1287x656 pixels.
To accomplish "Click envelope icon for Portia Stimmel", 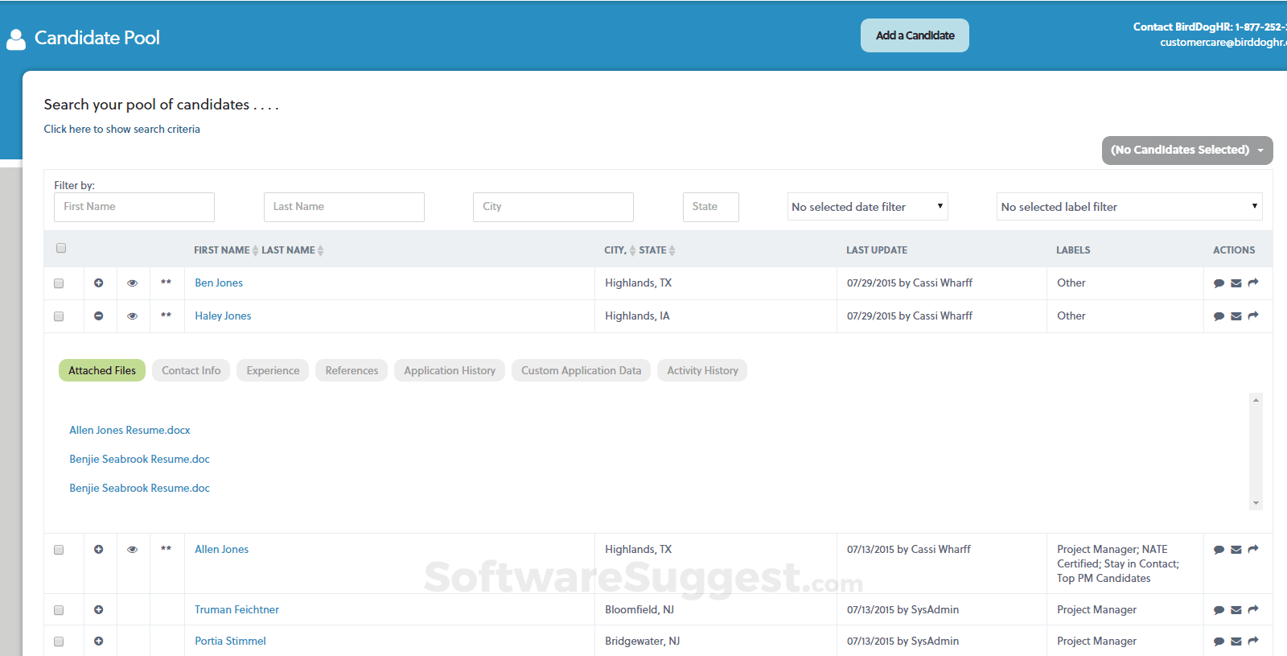I will tap(1236, 642).
